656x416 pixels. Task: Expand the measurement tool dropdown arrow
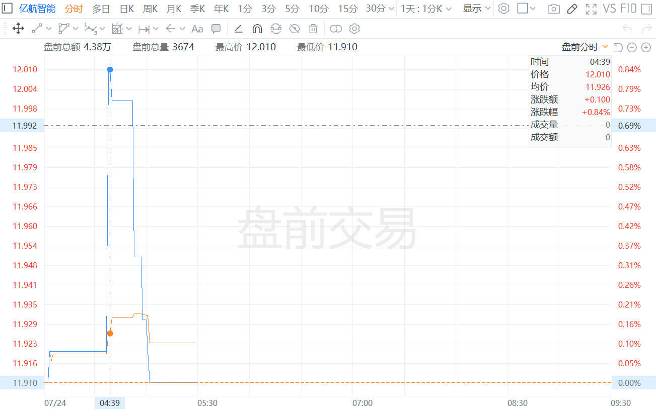coord(129,29)
